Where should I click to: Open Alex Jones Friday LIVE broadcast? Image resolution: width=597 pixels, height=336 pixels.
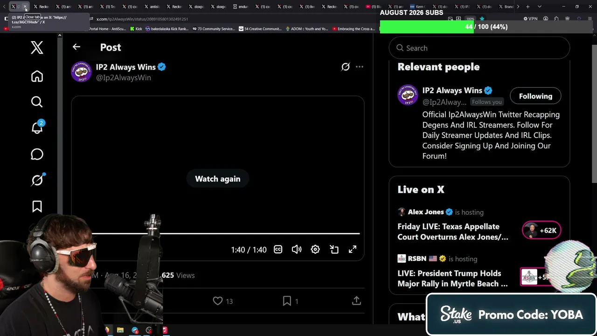coord(453,232)
